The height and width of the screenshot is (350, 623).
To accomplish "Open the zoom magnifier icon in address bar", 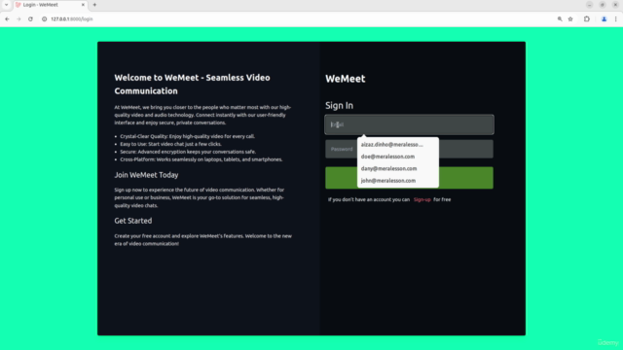I will pyautogui.click(x=560, y=19).
